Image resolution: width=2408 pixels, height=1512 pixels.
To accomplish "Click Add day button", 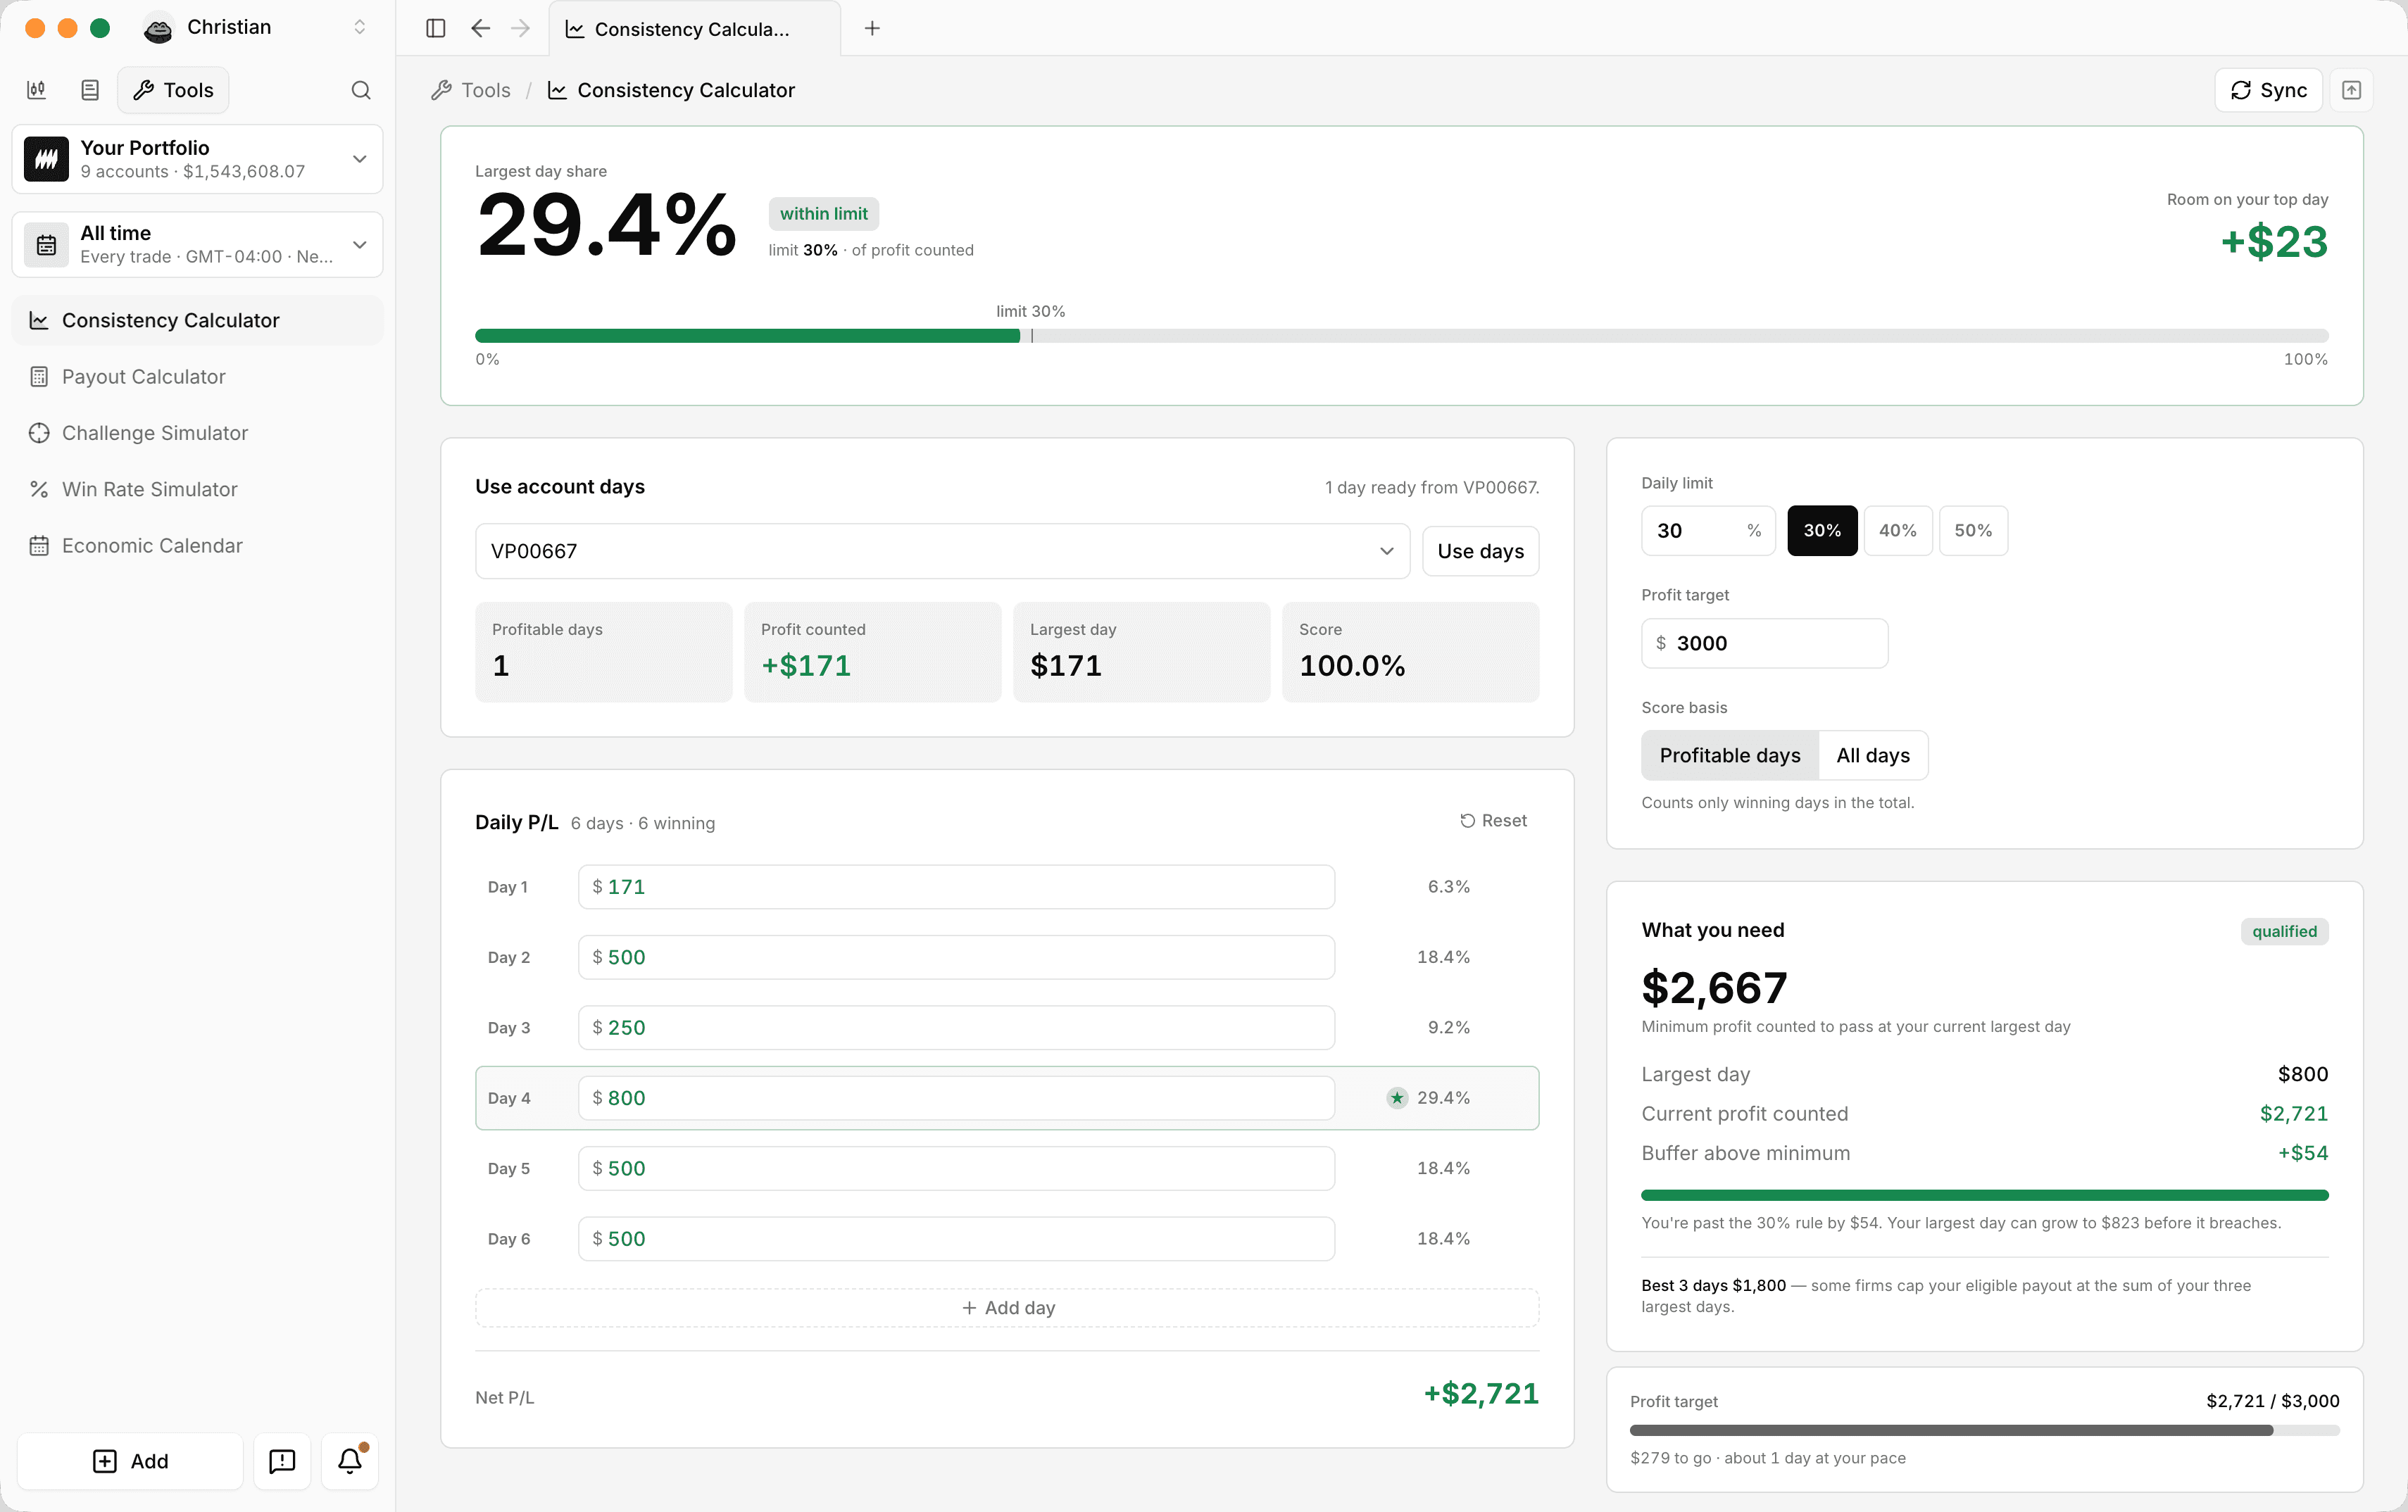I will pos(1007,1308).
